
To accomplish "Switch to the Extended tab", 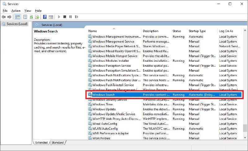I will pyautogui.click(x=41, y=142).
